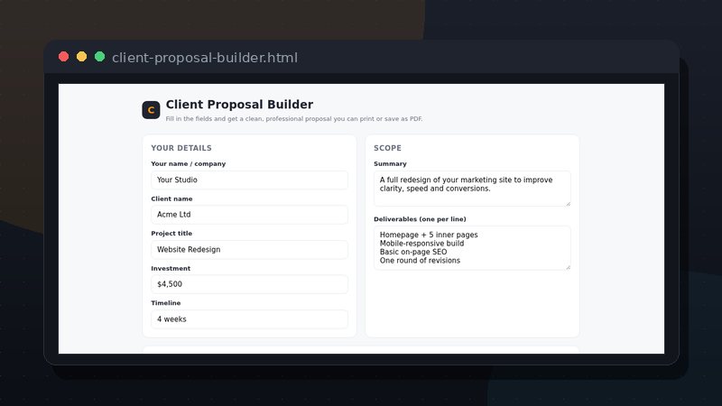This screenshot has width=722, height=406.
Task: Click the 'Basic on-page SEO' line
Action: click(x=413, y=252)
